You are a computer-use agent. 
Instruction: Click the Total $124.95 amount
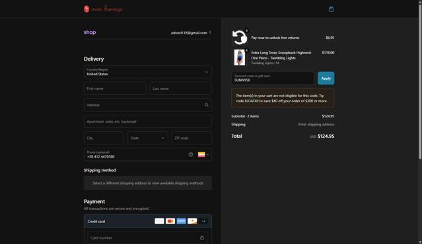click(x=326, y=137)
